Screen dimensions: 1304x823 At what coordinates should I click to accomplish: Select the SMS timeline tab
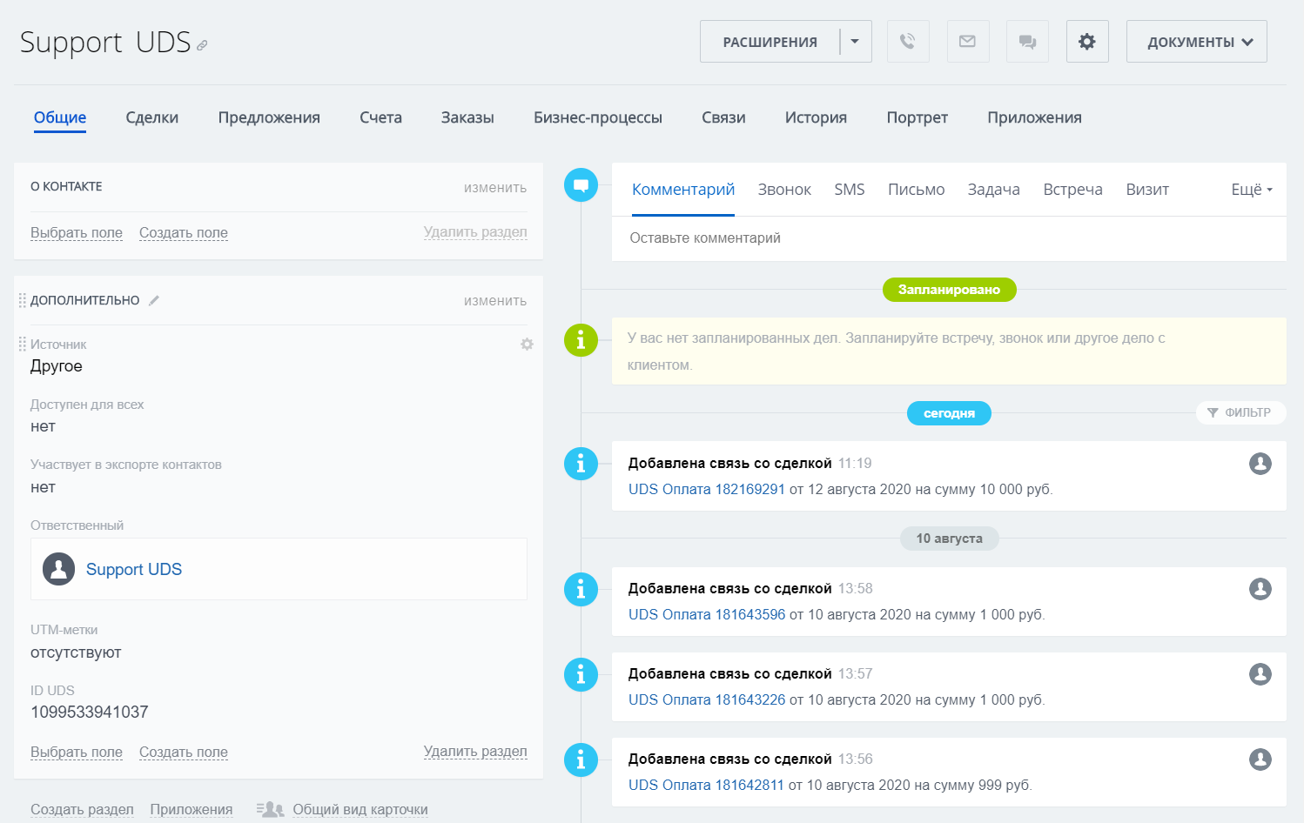coord(850,189)
